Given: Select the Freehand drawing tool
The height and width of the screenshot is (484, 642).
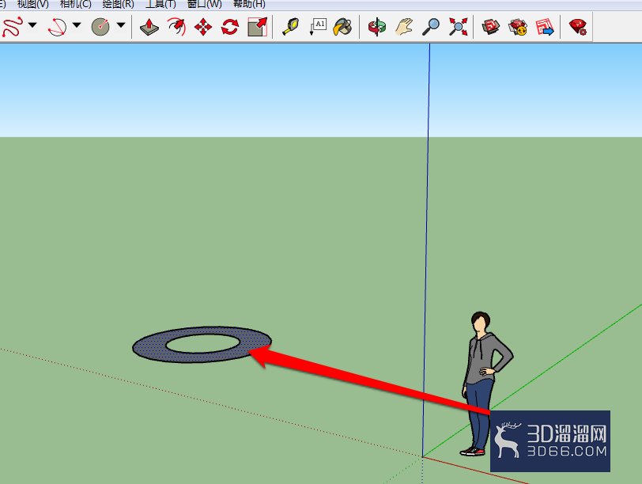Looking at the screenshot, I should click(11, 27).
